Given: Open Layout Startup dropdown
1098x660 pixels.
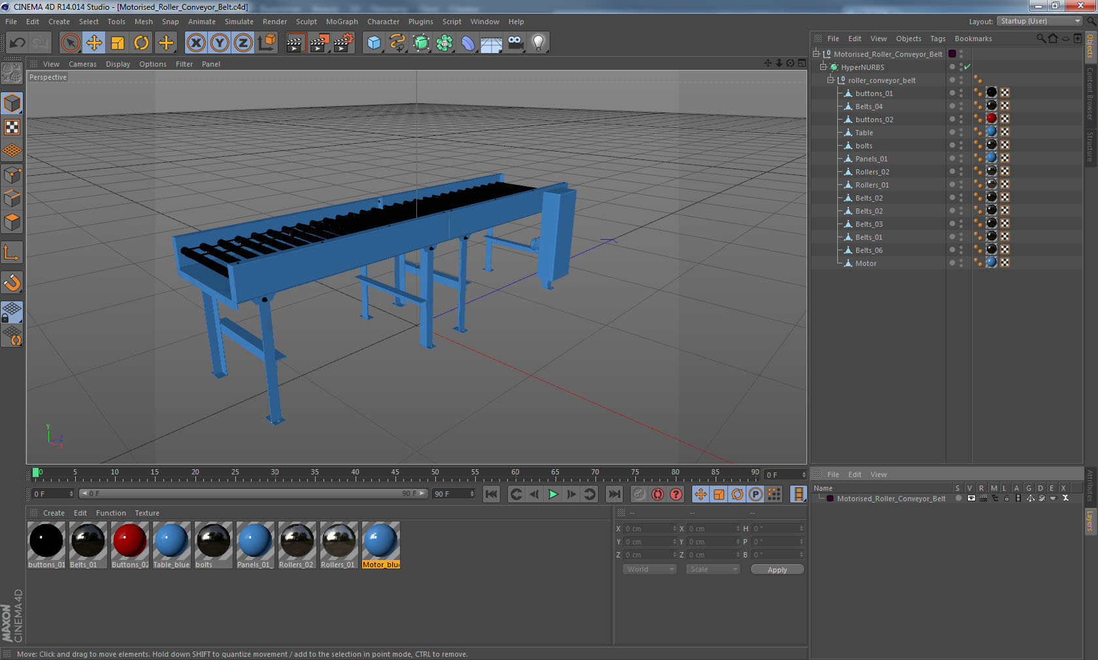Looking at the screenshot, I should [x=1040, y=21].
